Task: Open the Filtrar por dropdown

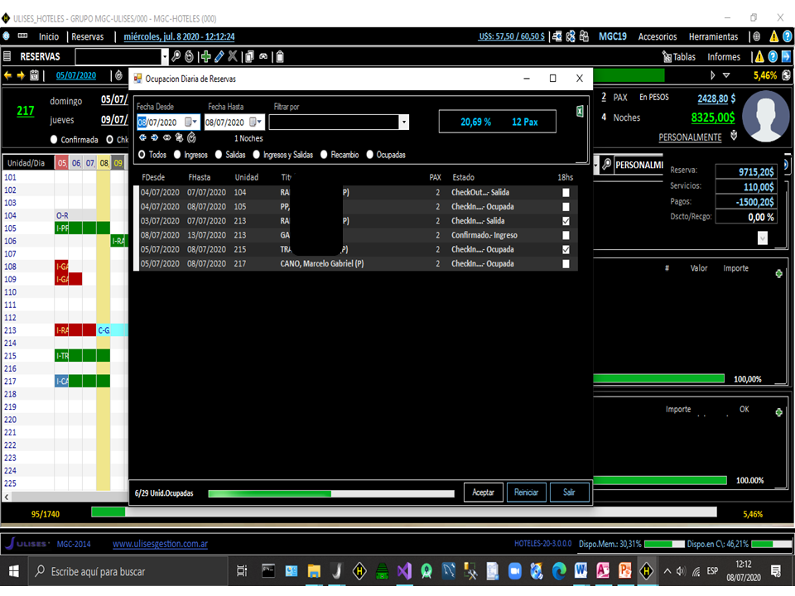Action: tap(403, 123)
